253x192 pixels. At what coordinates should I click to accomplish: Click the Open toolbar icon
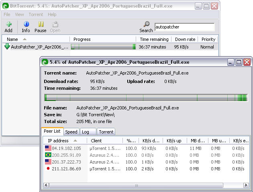point(55,24)
